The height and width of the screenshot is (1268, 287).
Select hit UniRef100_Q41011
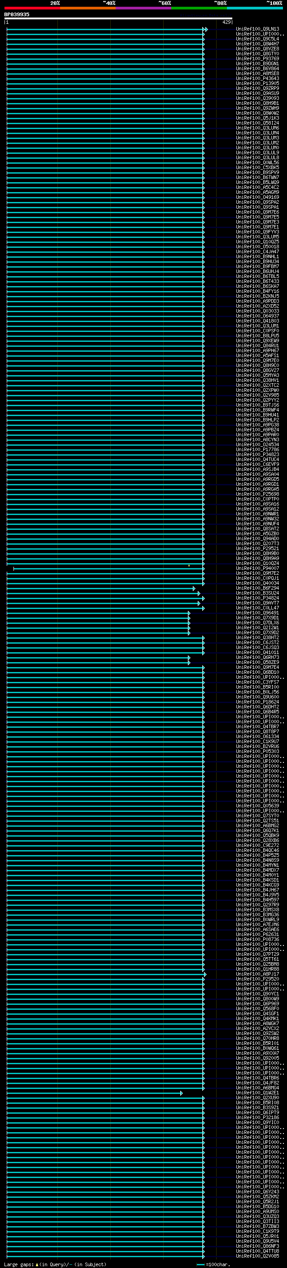click(x=257, y=653)
